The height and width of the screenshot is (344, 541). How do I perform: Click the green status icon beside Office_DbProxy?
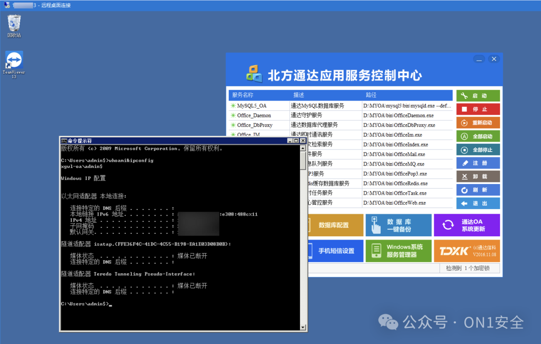(x=233, y=125)
